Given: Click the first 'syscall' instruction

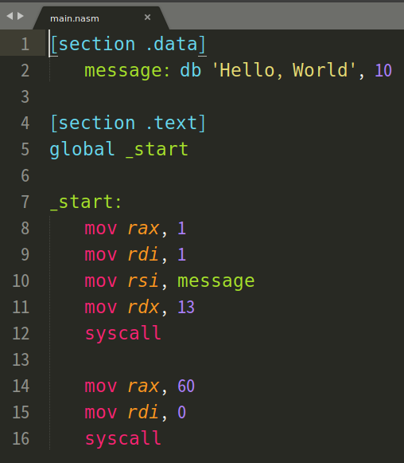Looking at the screenshot, I should (x=123, y=334).
